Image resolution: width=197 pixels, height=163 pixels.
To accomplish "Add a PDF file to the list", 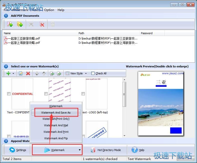I will (10, 24).
